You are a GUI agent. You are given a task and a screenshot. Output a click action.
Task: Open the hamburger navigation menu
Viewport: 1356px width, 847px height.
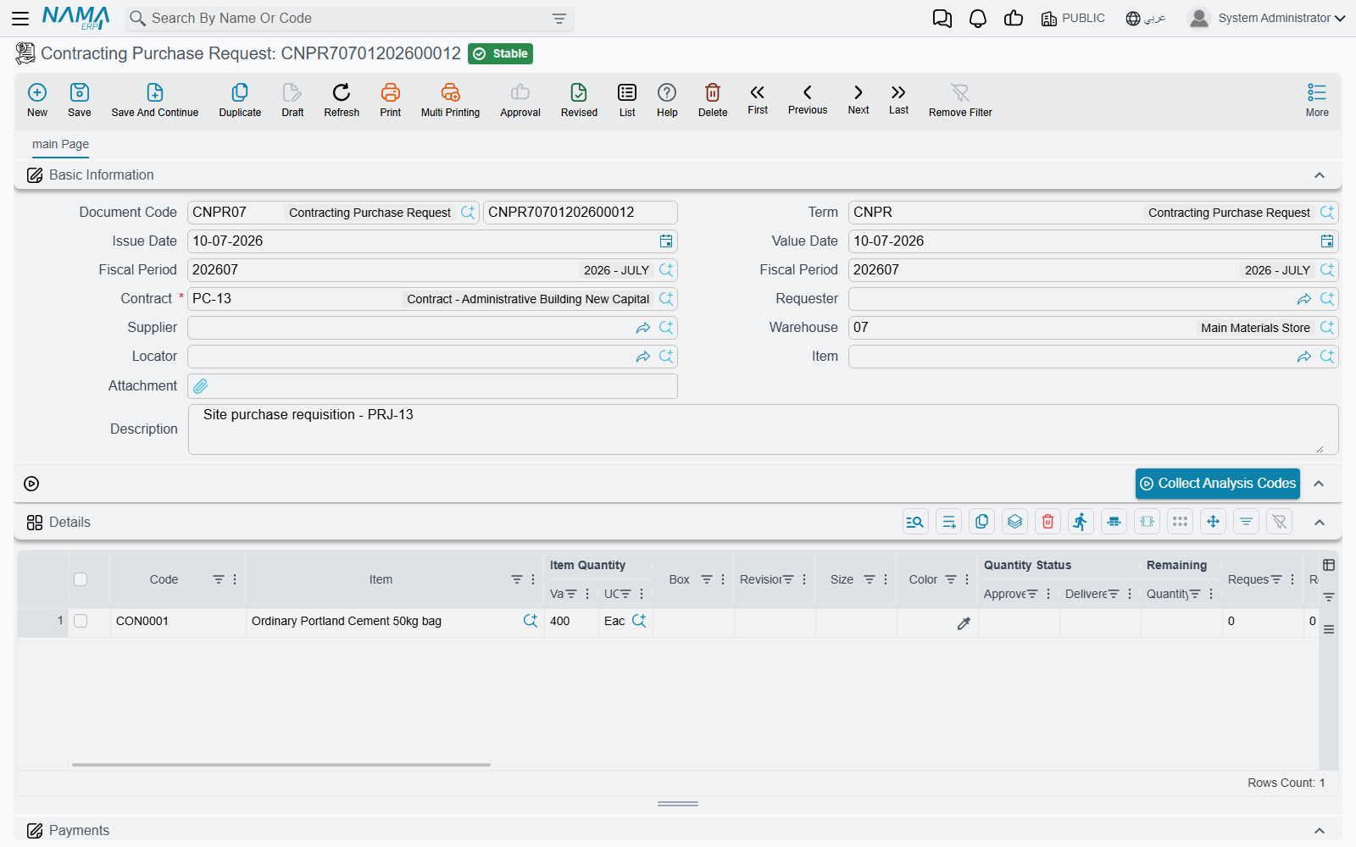20,18
